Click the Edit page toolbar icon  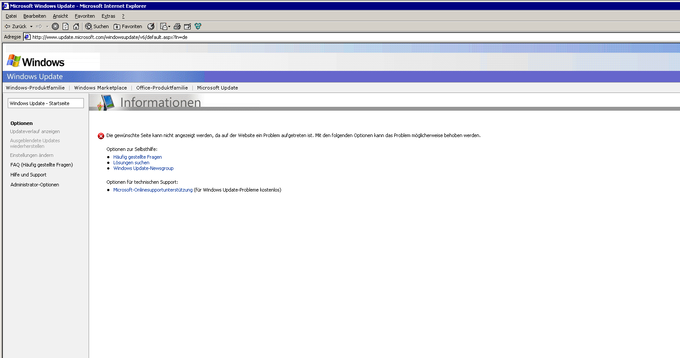tap(188, 26)
